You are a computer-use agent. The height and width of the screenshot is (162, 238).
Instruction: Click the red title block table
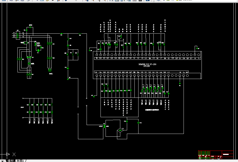[216, 155]
